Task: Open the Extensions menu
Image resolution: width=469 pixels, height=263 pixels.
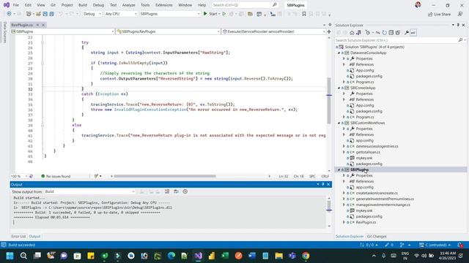Action: point(164,5)
